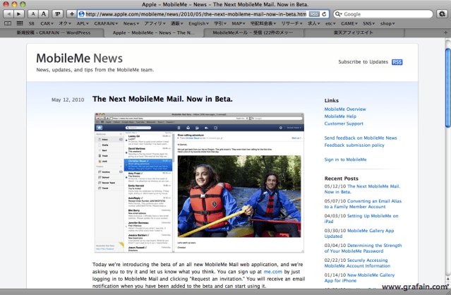Image resolution: width=451 pixels, height=295 pixels.
Task: Open post New MobileMe Gallery App for iPhone
Action: 359,278
